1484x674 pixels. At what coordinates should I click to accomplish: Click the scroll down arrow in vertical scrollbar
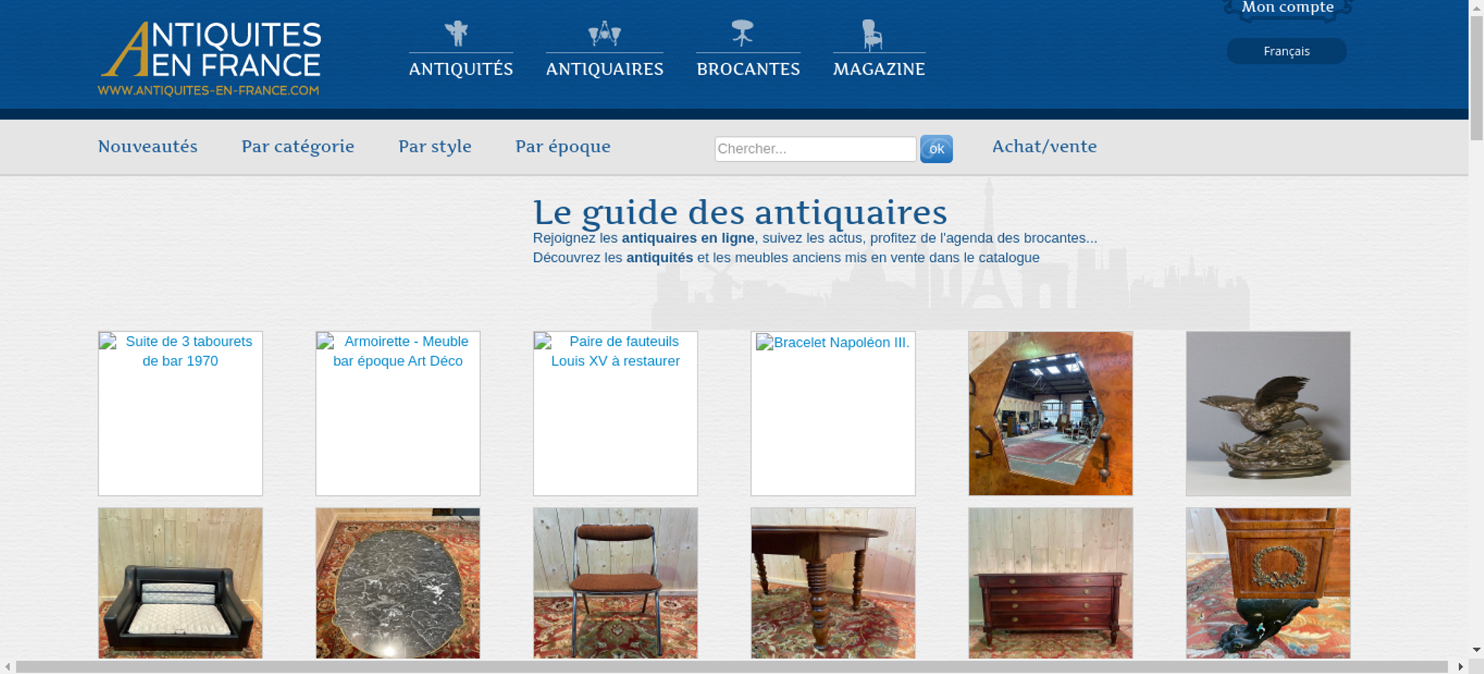coord(1476,650)
